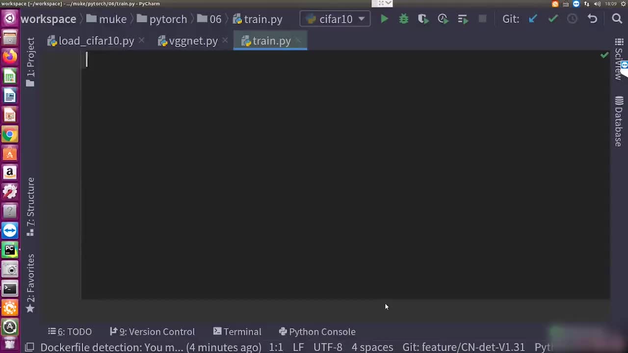The image size is (628, 353).
Task: Open Screenshot camera app from the dock
Action: (x=10, y=269)
